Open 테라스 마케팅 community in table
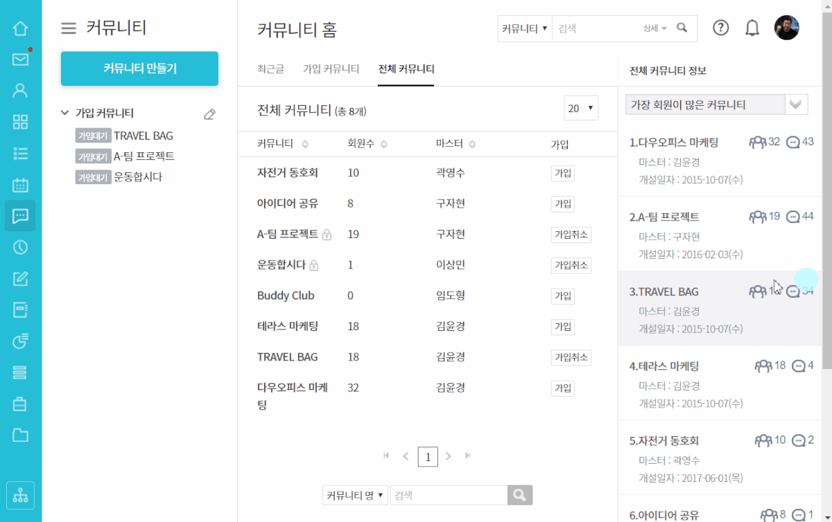The height and width of the screenshot is (522, 832). [287, 326]
